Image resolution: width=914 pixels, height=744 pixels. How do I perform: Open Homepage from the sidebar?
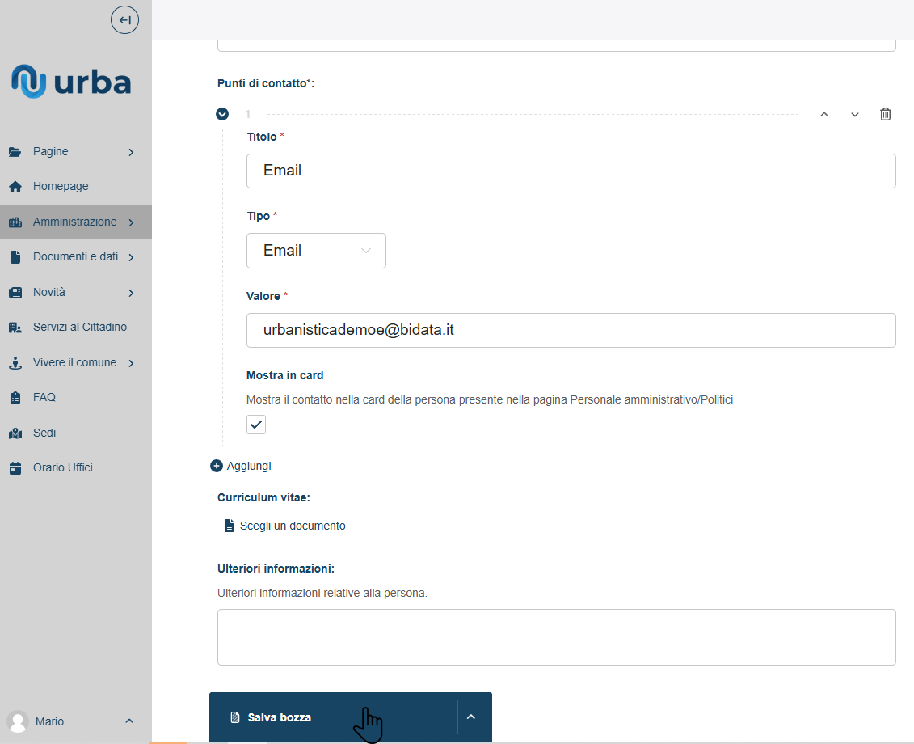coord(61,187)
